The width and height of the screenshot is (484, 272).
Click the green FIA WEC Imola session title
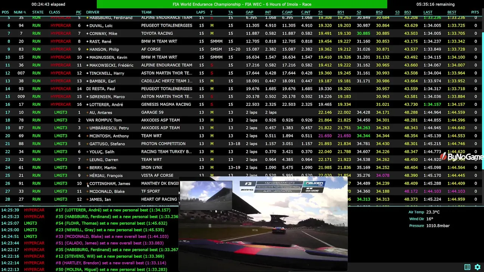pyautogui.click(x=242, y=4)
